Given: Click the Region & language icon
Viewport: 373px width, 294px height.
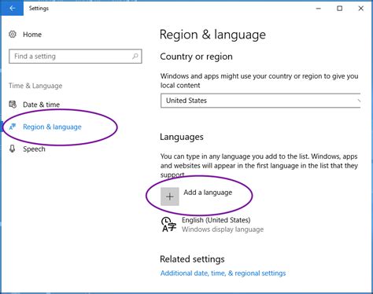Looking at the screenshot, I should click(13, 127).
